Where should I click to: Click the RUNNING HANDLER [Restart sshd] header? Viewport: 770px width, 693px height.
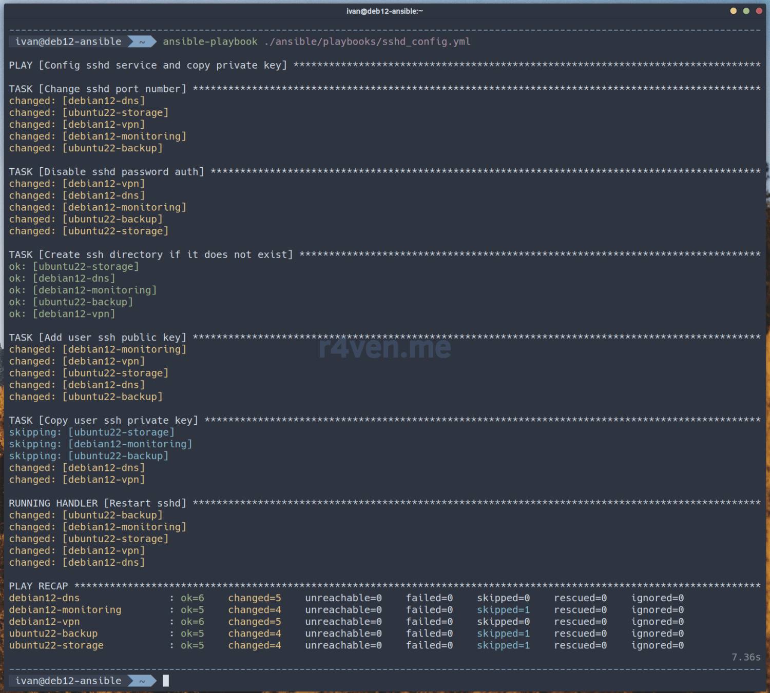(98, 503)
